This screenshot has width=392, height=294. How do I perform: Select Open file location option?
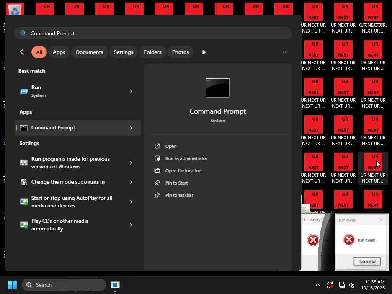(183, 171)
